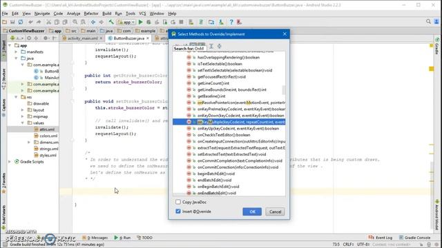Click the Navigate Back arrow icon

coord(93,22)
